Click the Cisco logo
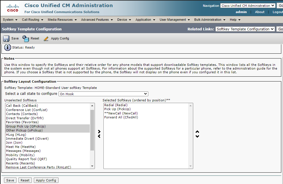 click(13, 8)
